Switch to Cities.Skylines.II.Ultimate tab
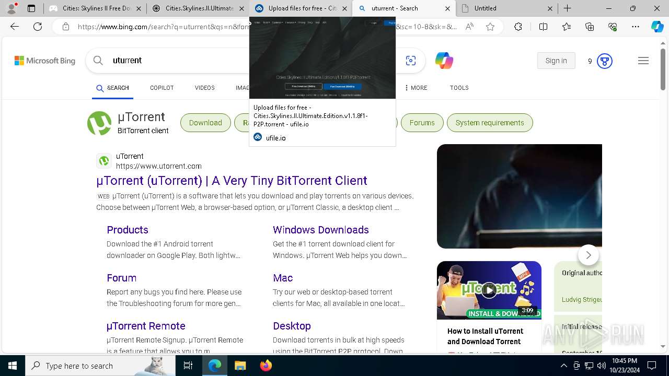The height and width of the screenshot is (376, 669). [x=199, y=8]
